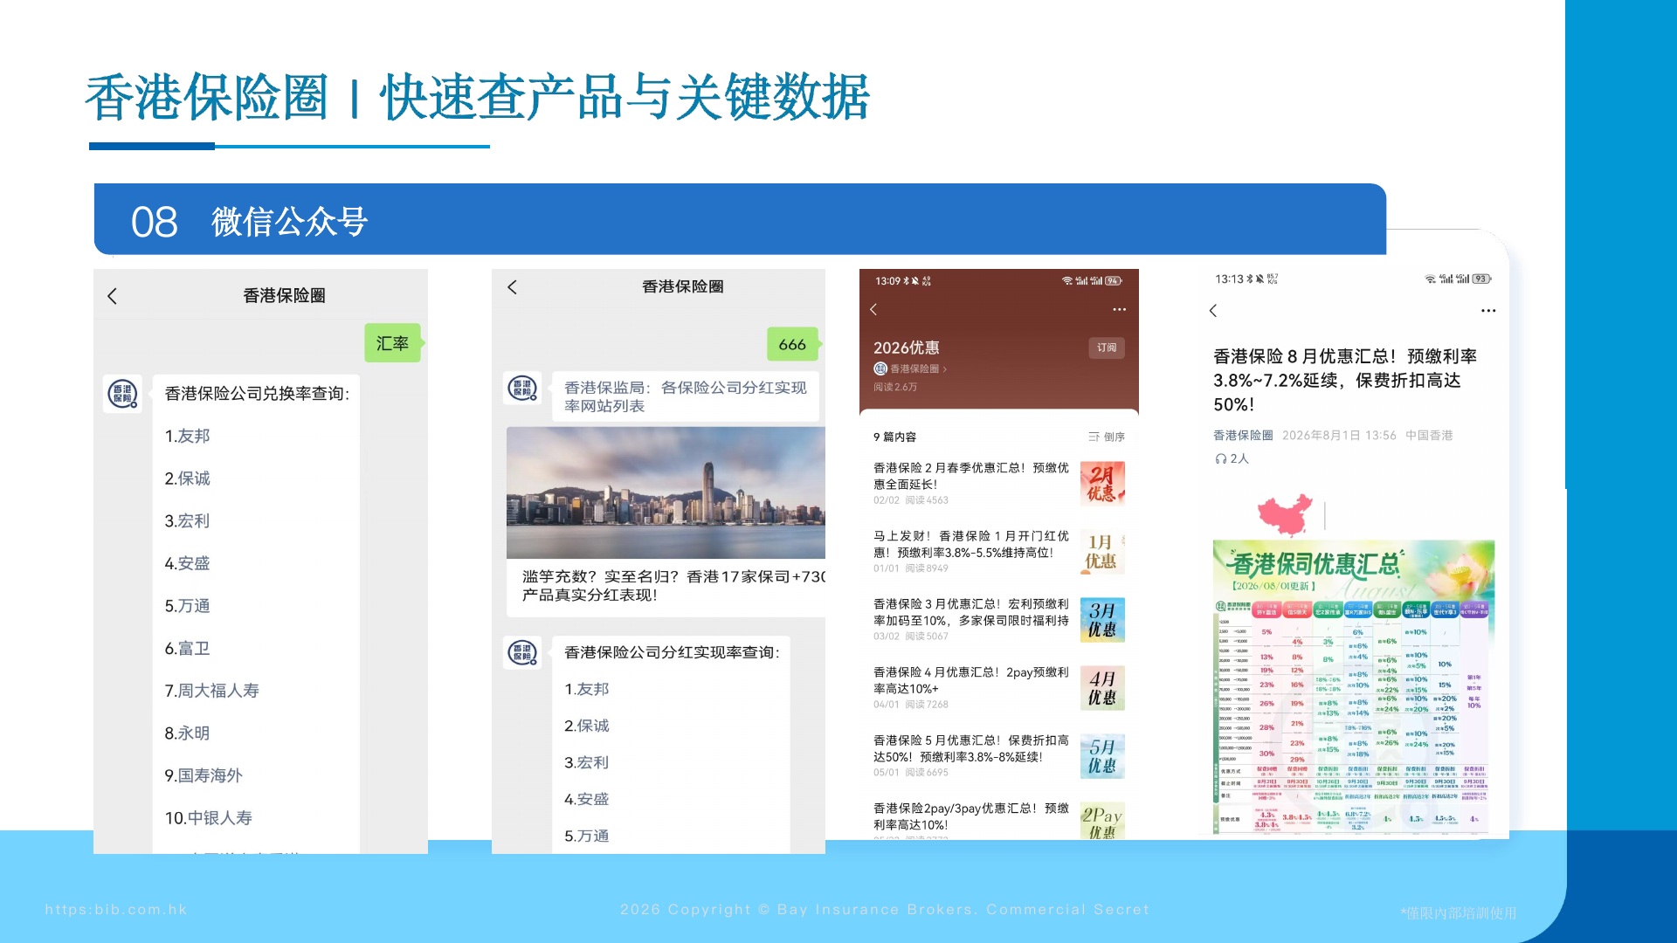This screenshot has height=943, width=1677.
Task: Tap the 倒序 sort order toggle
Action: point(1107,437)
